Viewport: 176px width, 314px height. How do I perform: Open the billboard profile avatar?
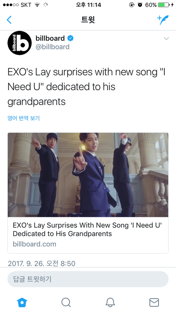pos(19,43)
